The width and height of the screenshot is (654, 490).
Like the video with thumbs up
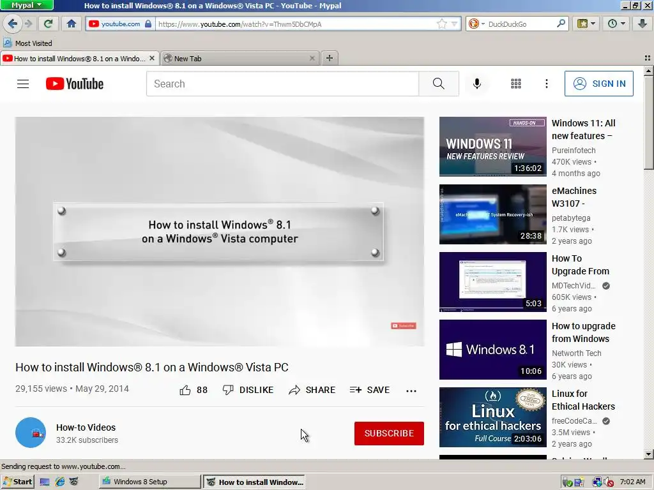[193, 390]
